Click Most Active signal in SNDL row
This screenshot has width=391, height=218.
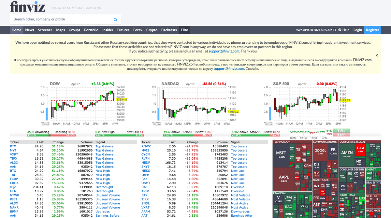(x=239, y=203)
